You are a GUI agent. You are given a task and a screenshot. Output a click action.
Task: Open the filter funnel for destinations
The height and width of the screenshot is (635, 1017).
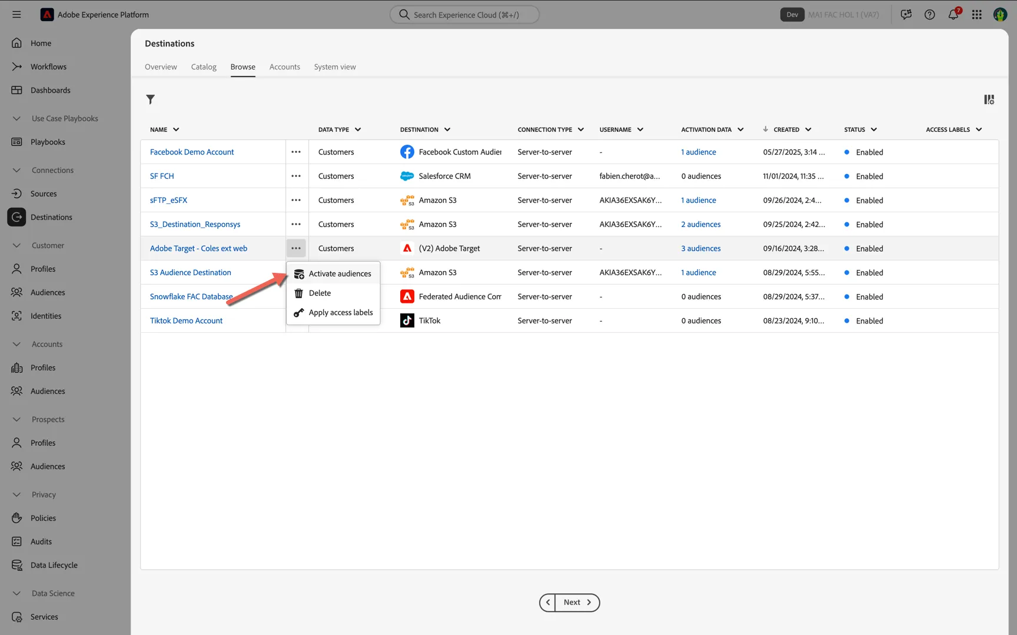[151, 99]
